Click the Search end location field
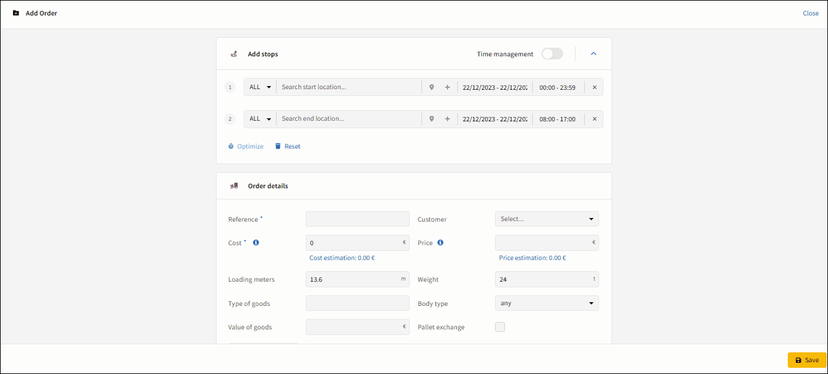Screen dimensions: 828x374 349,119
